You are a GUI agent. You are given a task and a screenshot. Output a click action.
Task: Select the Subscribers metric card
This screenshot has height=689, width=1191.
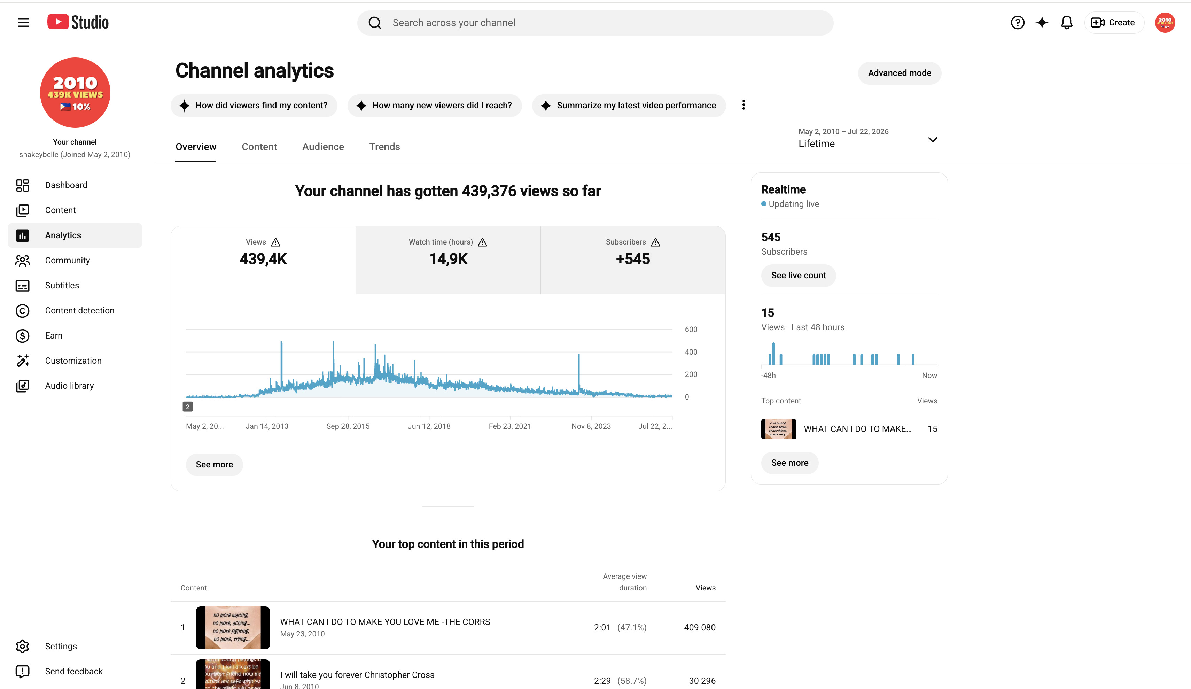click(633, 260)
